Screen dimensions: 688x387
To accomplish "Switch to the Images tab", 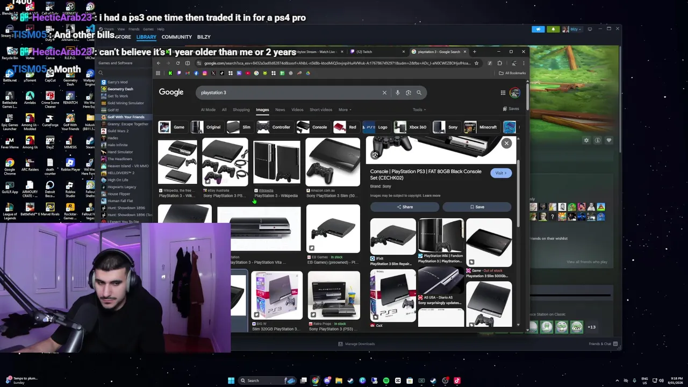I will coord(262,110).
